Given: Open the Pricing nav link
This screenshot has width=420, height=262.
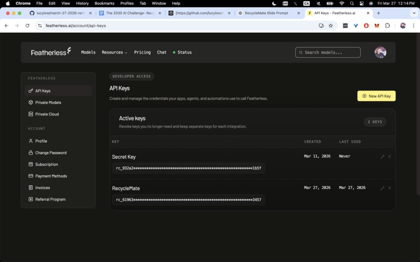Looking at the screenshot, I should (142, 53).
